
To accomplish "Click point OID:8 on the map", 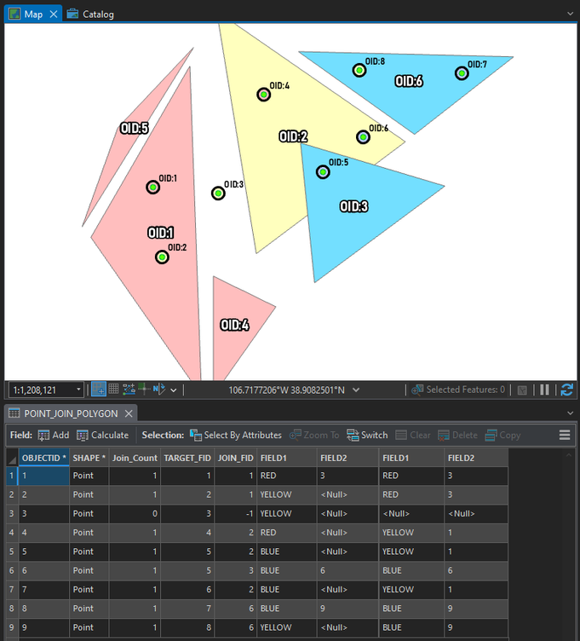I will tap(359, 70).
